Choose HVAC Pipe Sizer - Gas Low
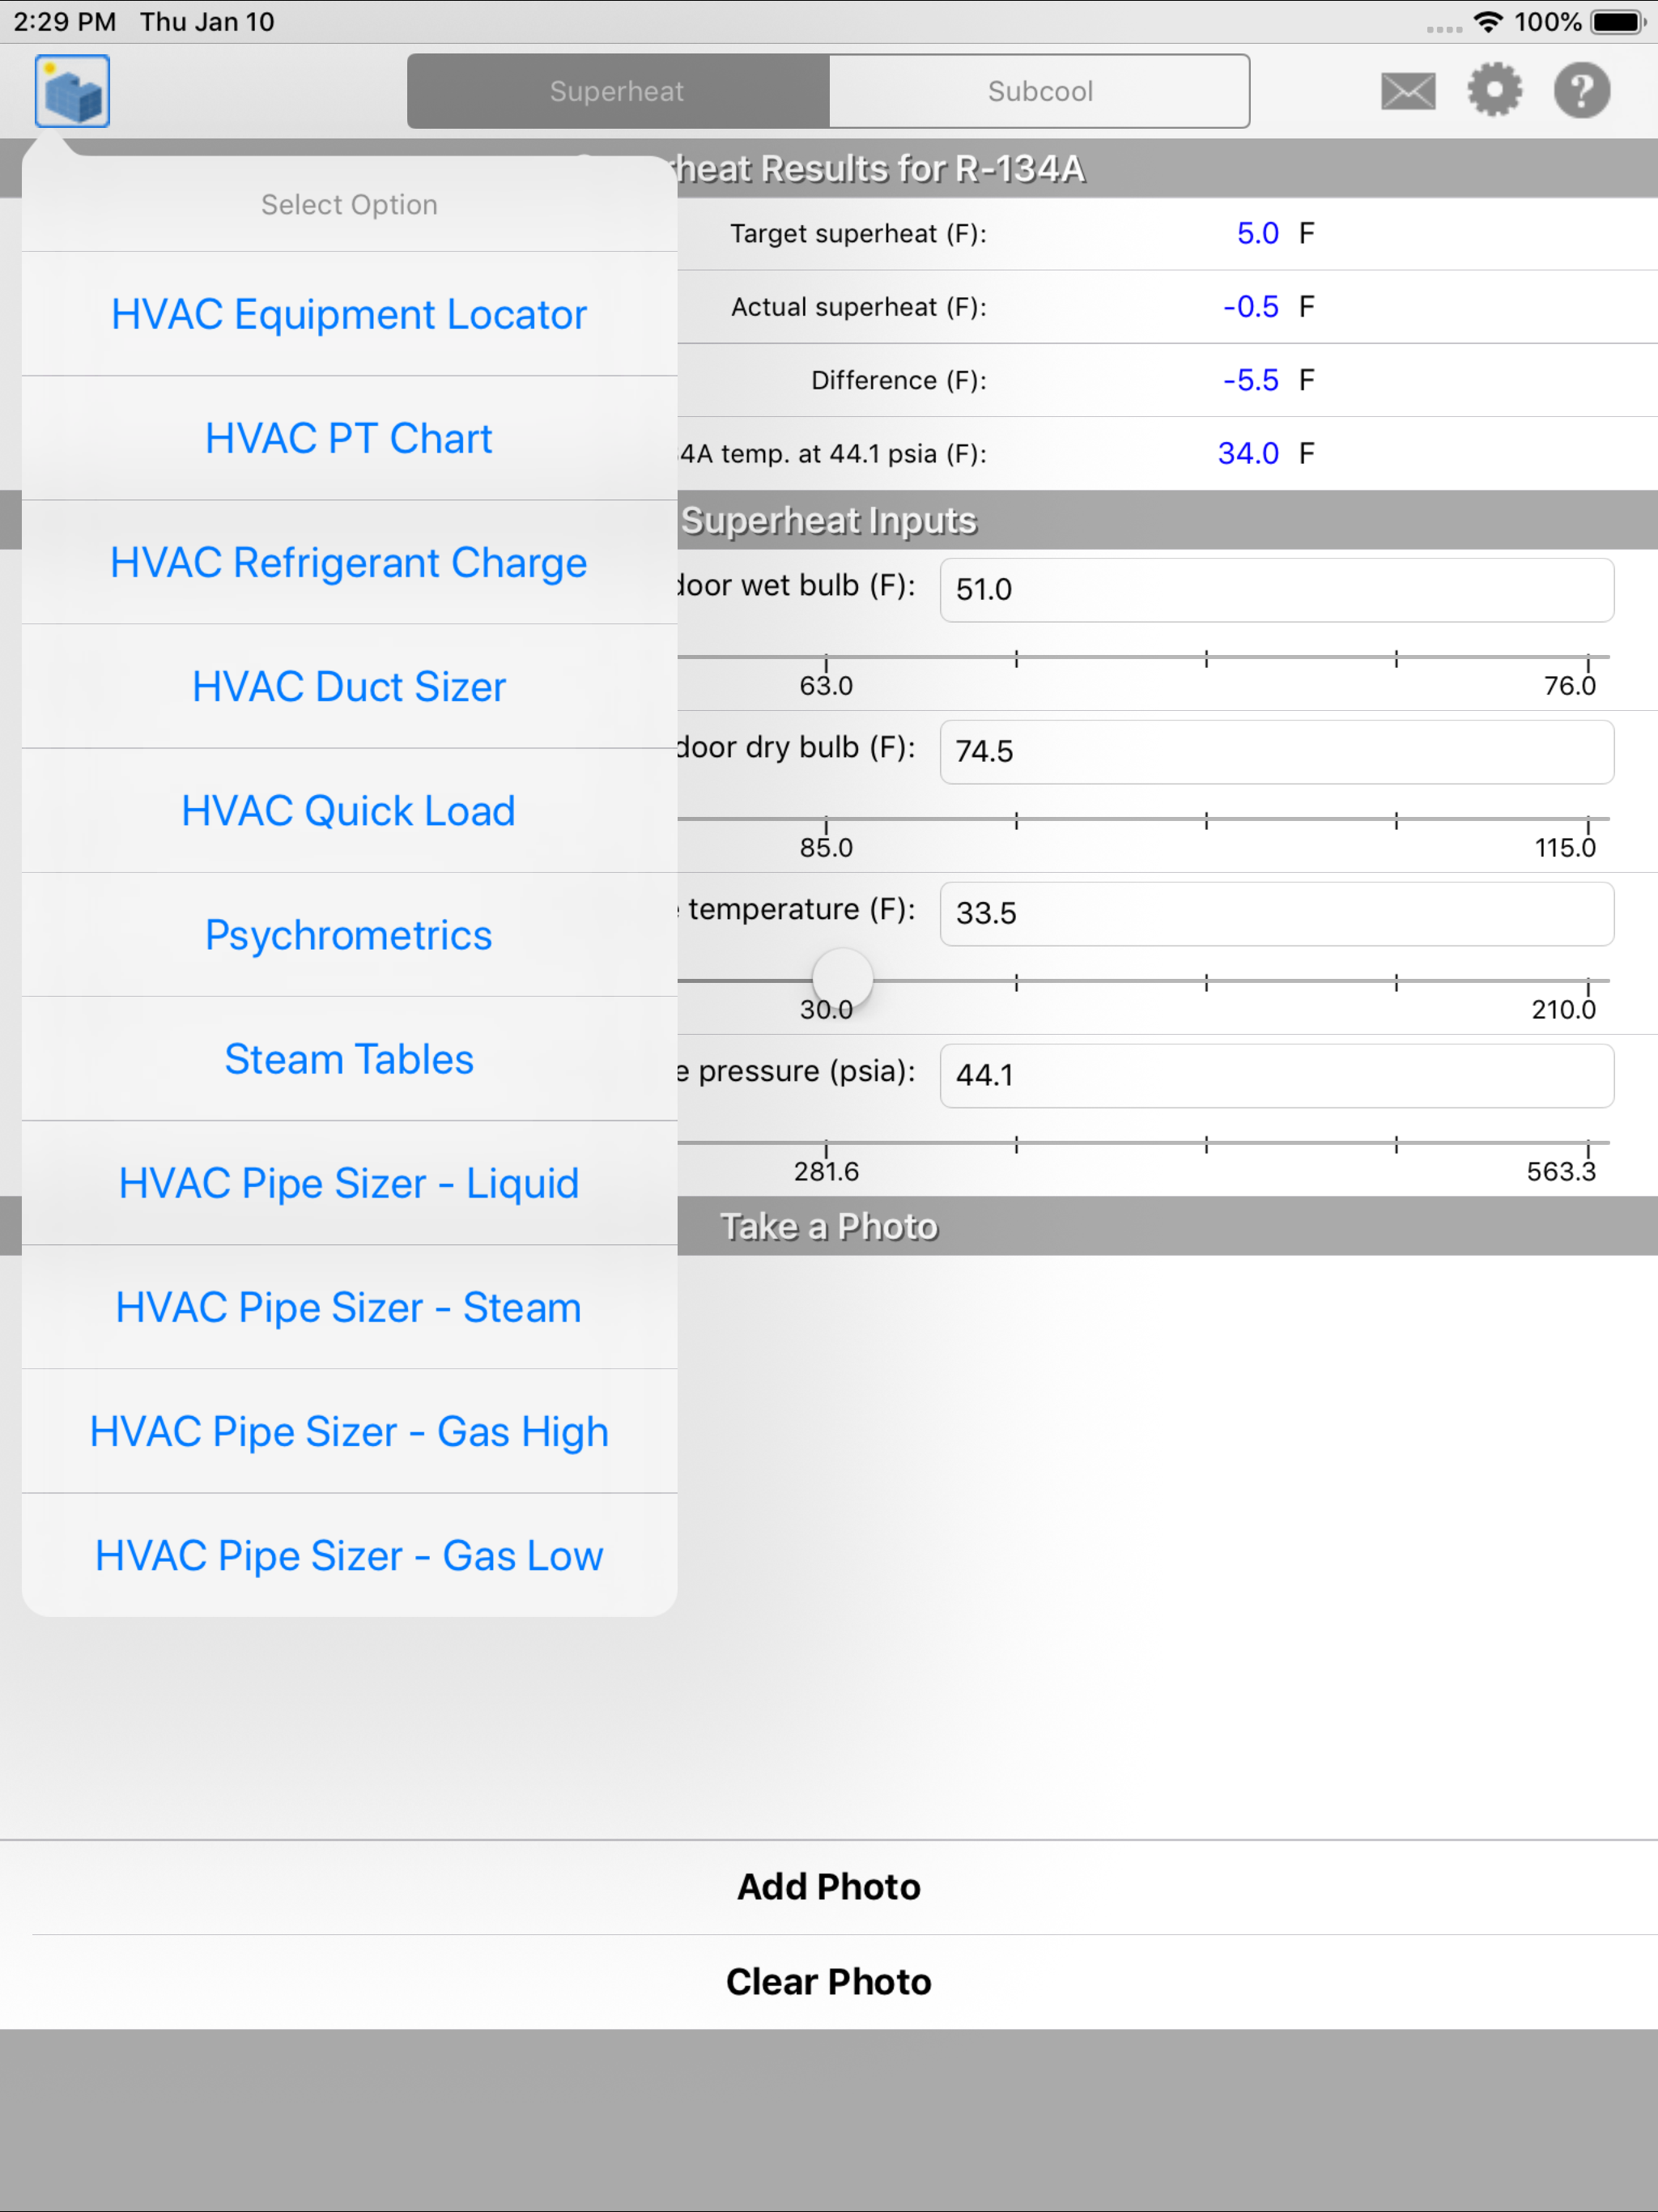 (348, 1555)
